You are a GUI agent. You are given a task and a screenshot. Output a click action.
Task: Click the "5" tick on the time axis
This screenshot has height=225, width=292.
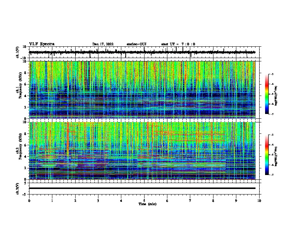144,200
